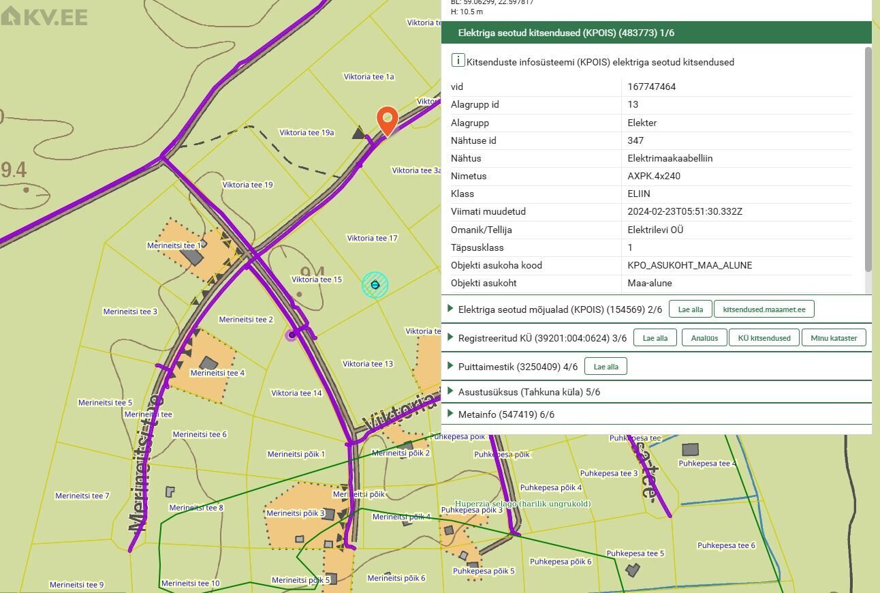Open Minu kataster button
Viewport: 880px width, 593px height.
tap(834, 338)
